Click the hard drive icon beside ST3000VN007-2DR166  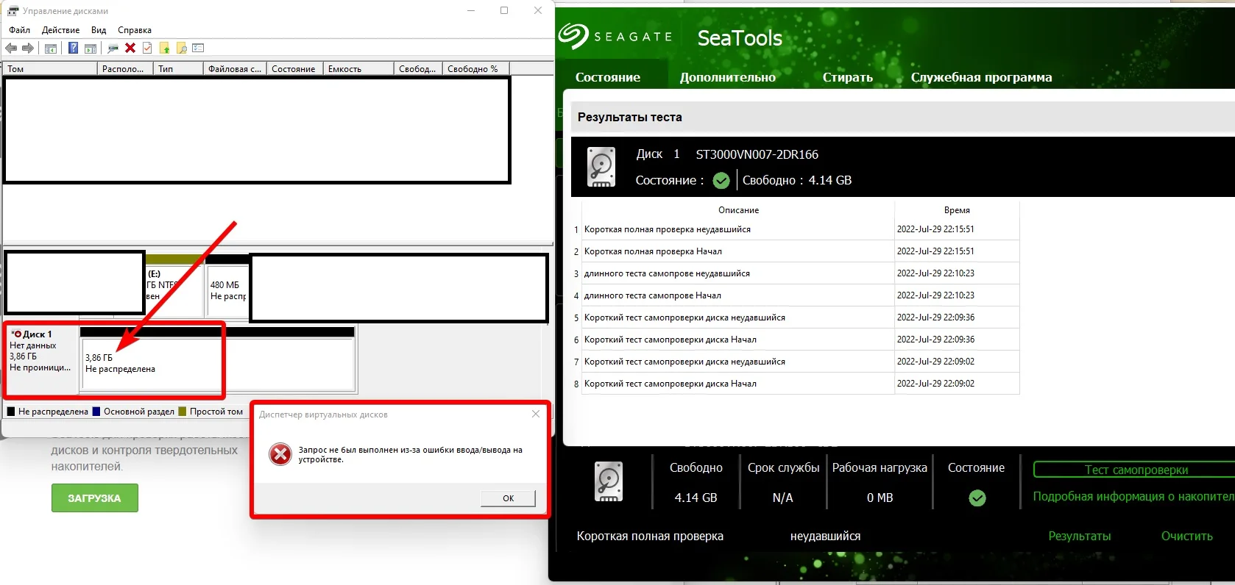[601, 167]
